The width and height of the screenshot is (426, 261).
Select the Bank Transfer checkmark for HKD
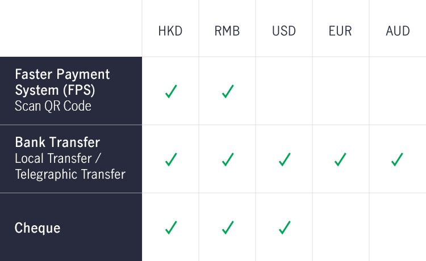coord(171,159)
